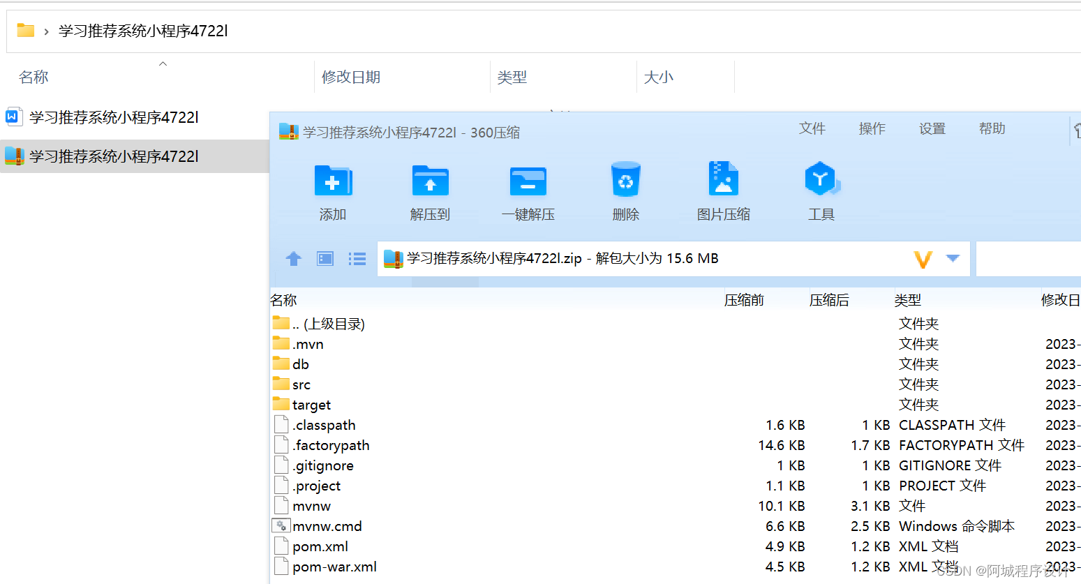The image size is (1081, 584).
Task: Open the target folder entry
Action: coord(309,404)
